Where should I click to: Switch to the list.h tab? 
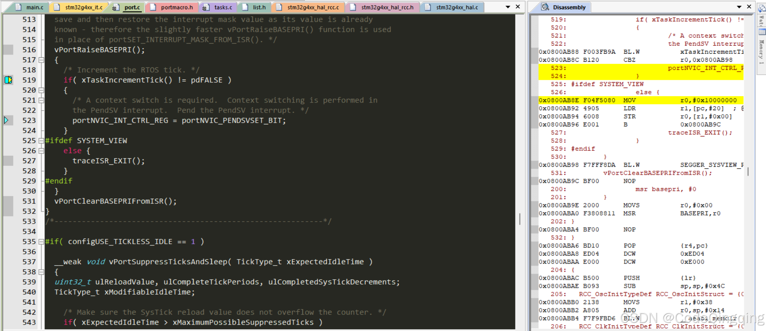pos(255,7)
